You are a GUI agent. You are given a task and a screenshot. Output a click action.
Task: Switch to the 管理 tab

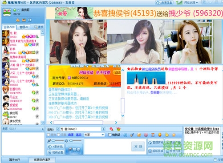tap(24, 27)
